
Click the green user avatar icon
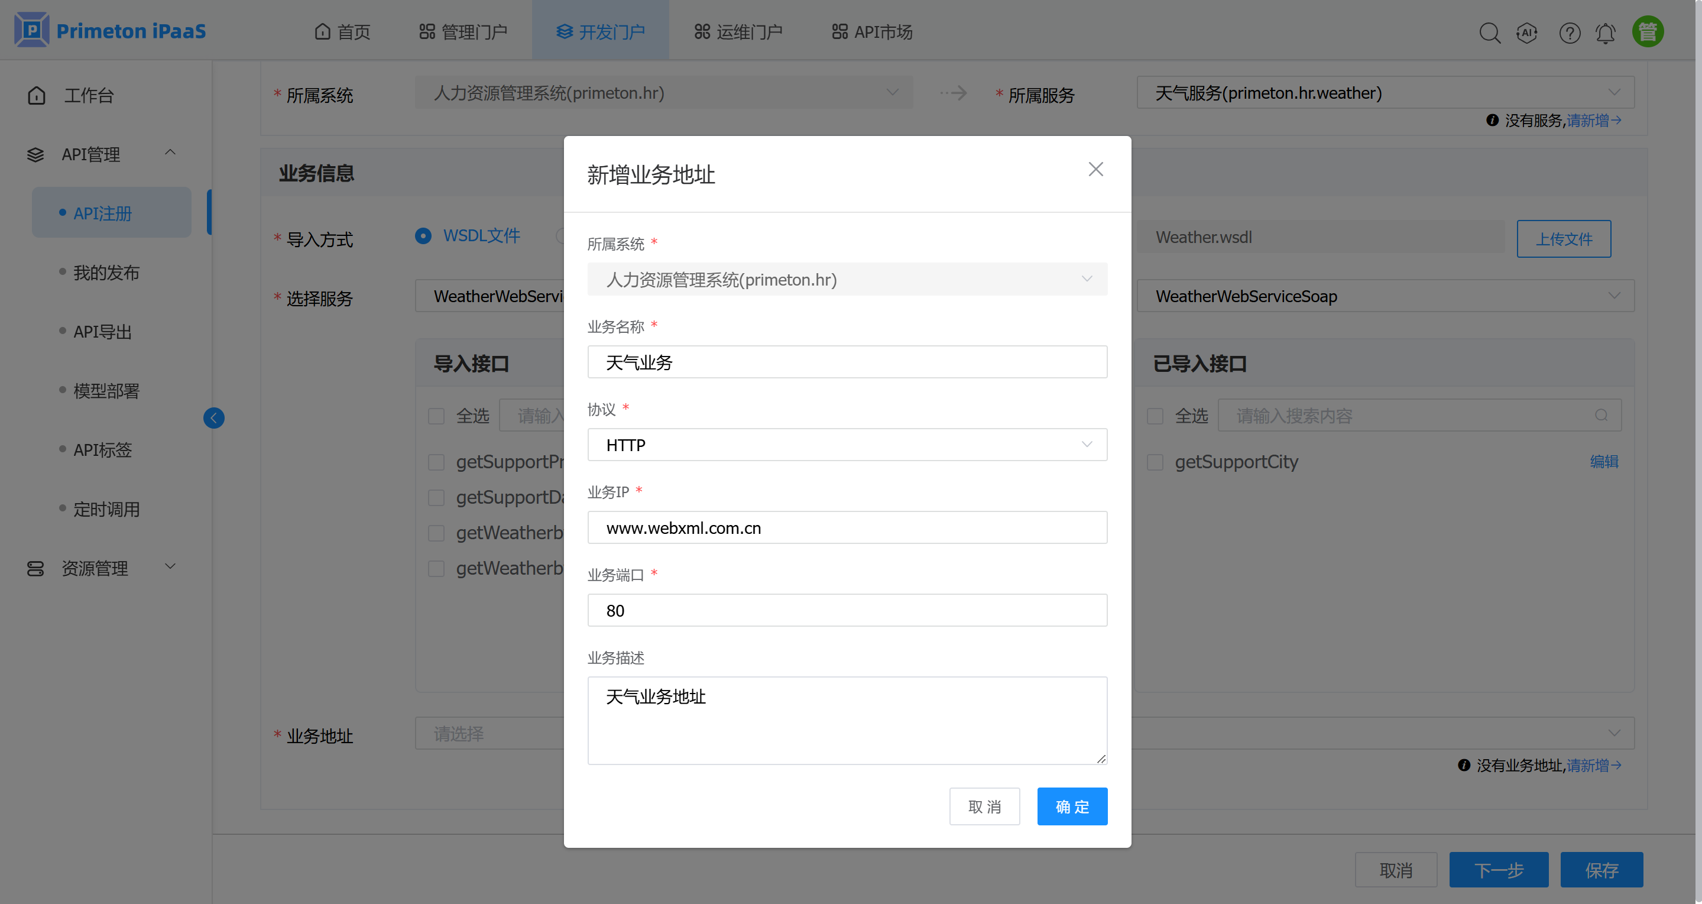click(1648, 32)
